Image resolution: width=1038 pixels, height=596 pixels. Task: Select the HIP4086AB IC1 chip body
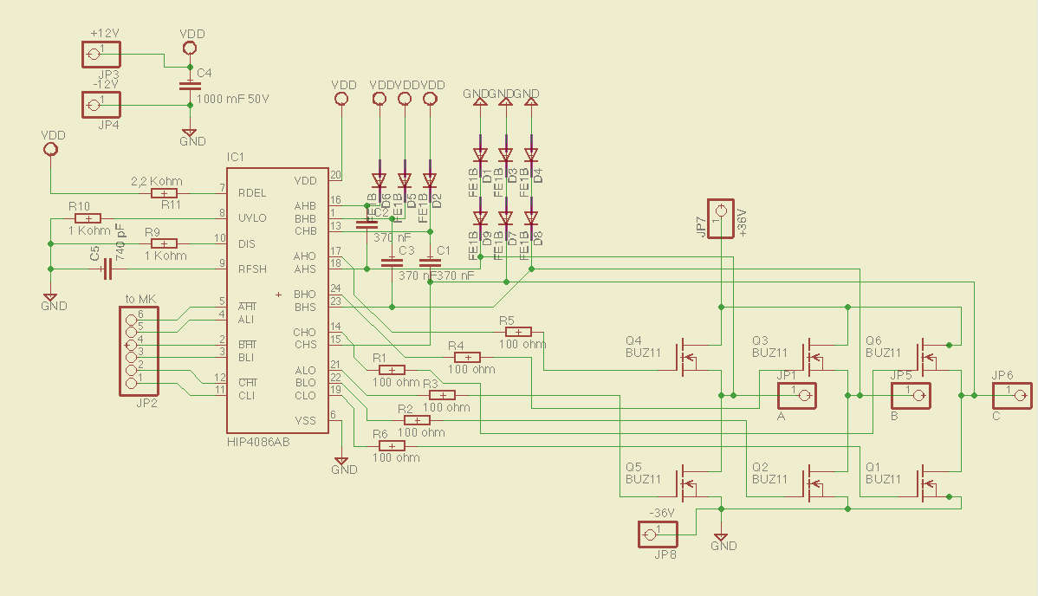pos(278,301)
